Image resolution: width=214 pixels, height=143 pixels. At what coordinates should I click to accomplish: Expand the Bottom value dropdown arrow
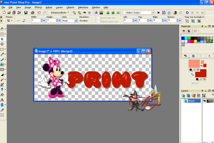point(180,20)
